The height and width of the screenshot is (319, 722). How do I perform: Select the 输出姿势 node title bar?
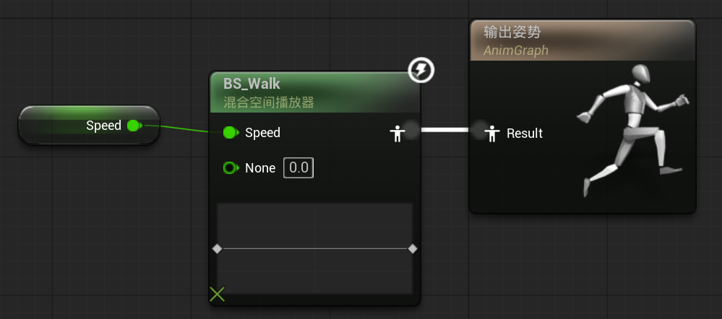click(512, 32)
